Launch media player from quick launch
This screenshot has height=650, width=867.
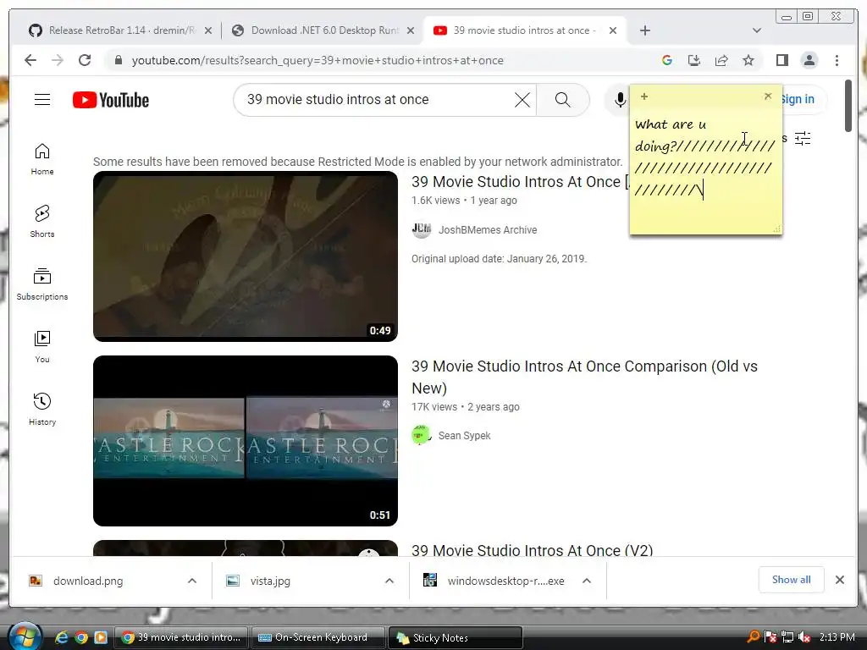click(x=101, y=637)
